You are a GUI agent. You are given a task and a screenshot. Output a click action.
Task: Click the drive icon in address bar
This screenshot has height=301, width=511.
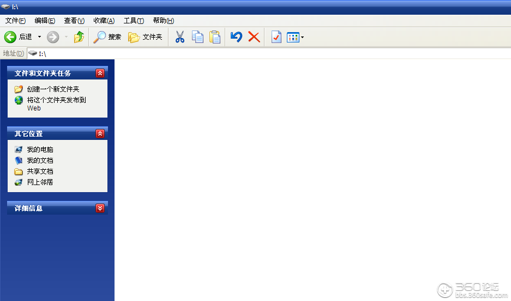[33, 53]
